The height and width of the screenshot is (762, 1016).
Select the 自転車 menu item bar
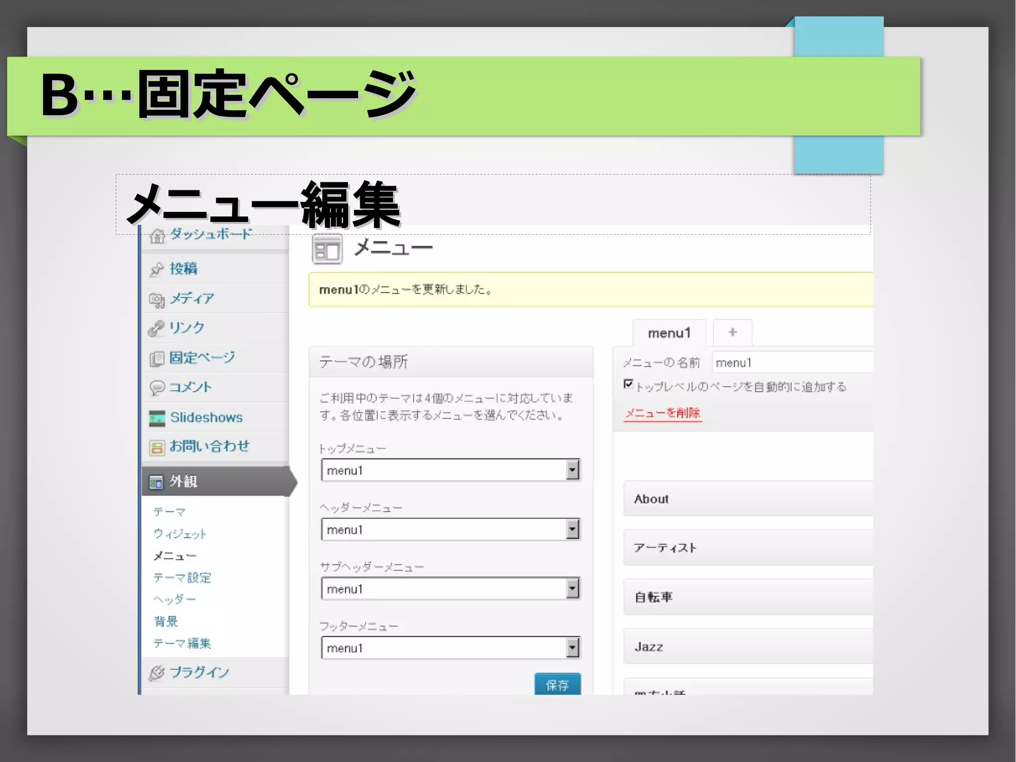[x=748, y=597]
